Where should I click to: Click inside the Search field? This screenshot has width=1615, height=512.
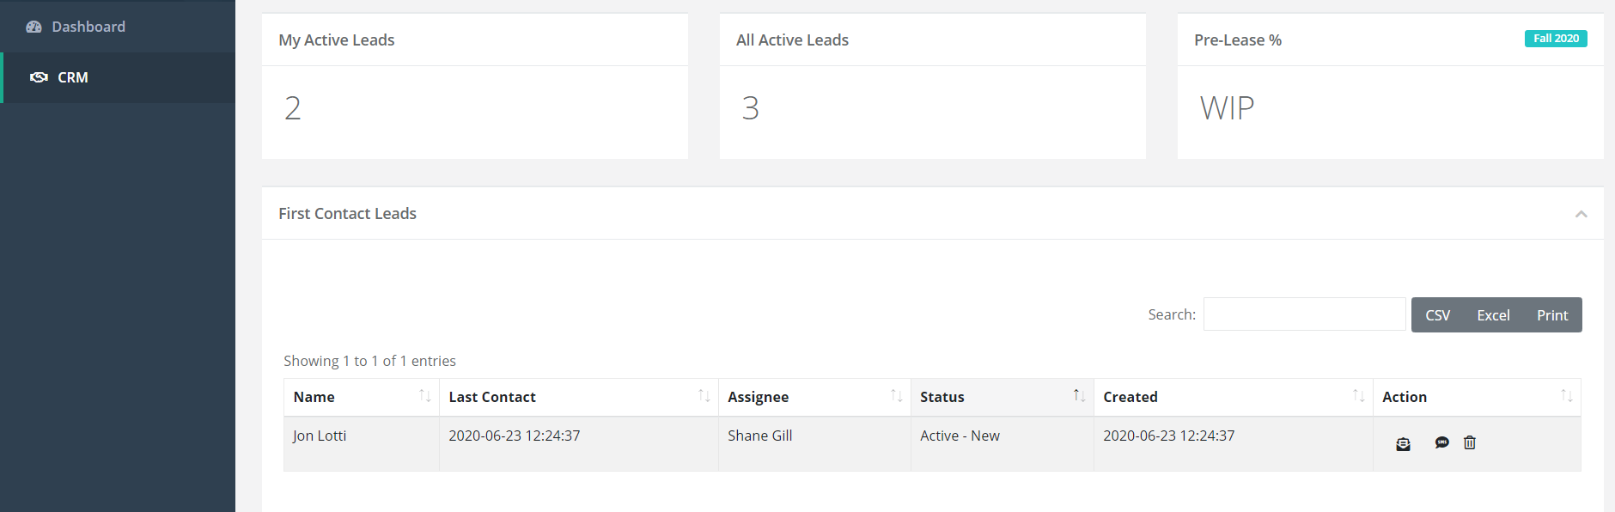coord(1304,314)
